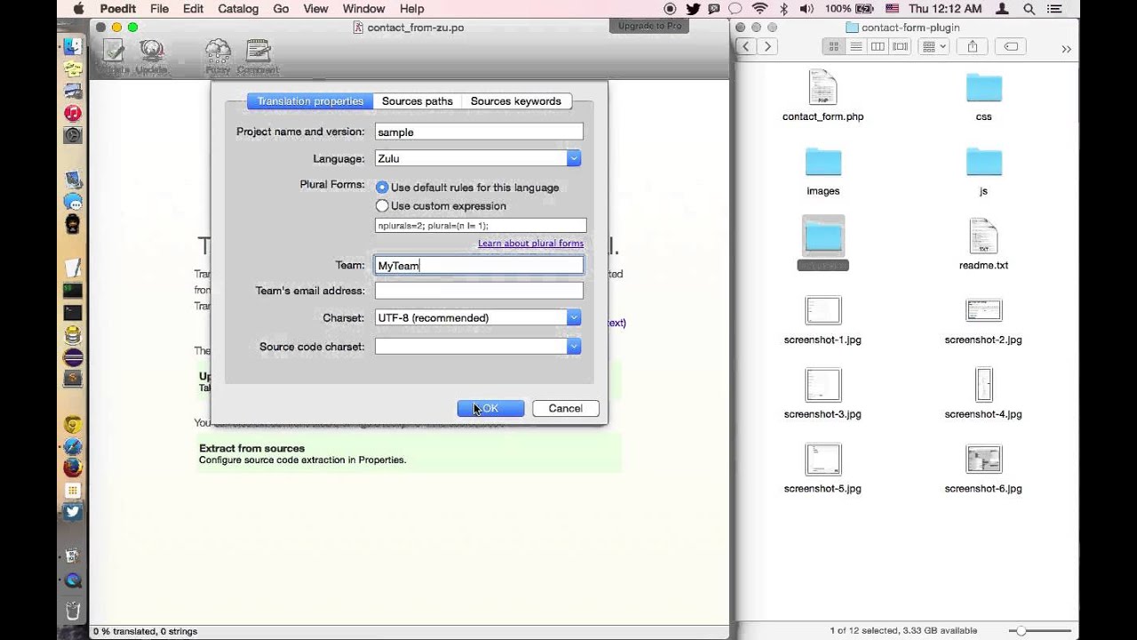
Task: Open the Trash in the Dock
Action: click(73, 610)
